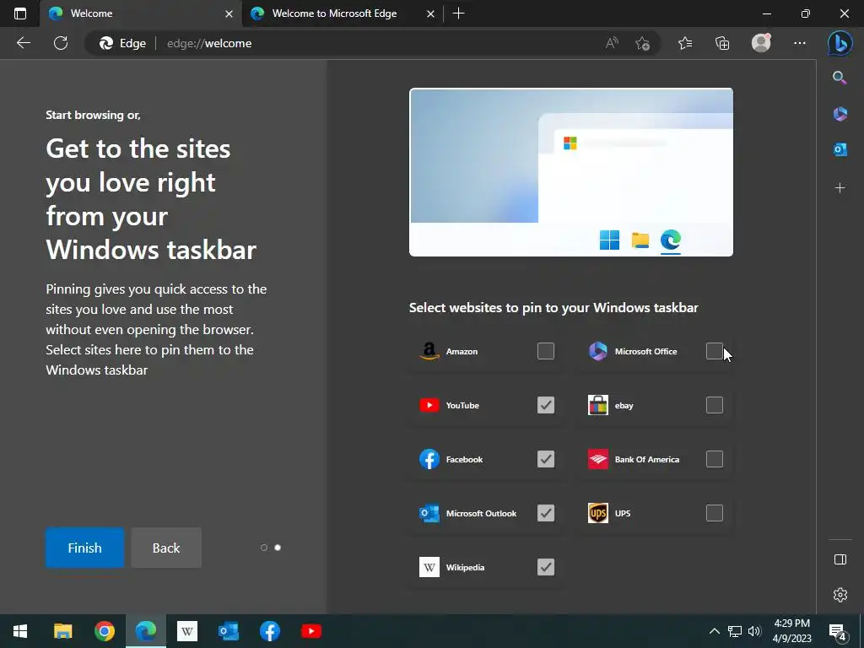Open sidebar settings gear icon
Screen dimensions: 864x648
(840, 595)
